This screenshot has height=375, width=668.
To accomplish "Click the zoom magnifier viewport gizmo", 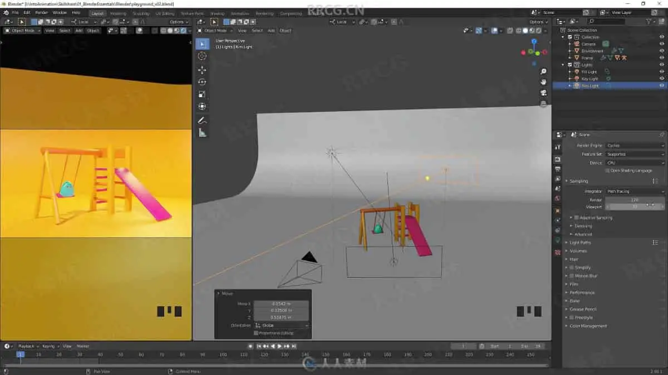I will tap(543, 72).
